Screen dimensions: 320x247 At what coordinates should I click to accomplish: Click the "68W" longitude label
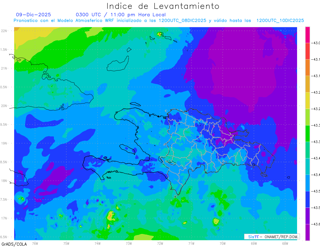tap(285, 243)
